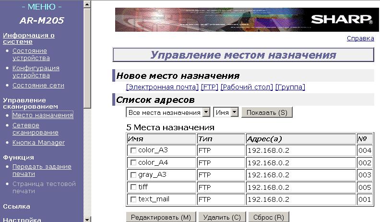Add new FTP destination link
380x222 pixels.
[210, 87]
